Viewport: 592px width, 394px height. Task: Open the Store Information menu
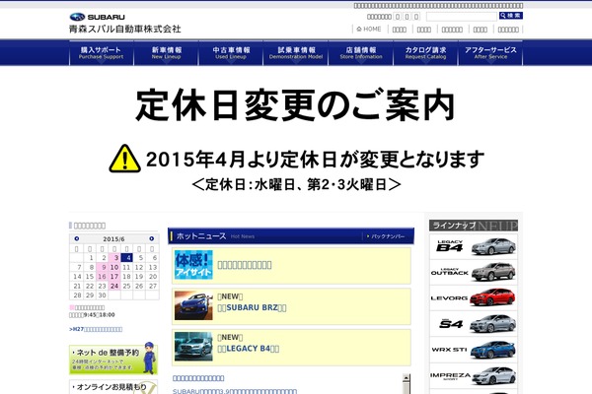point(361,53)
